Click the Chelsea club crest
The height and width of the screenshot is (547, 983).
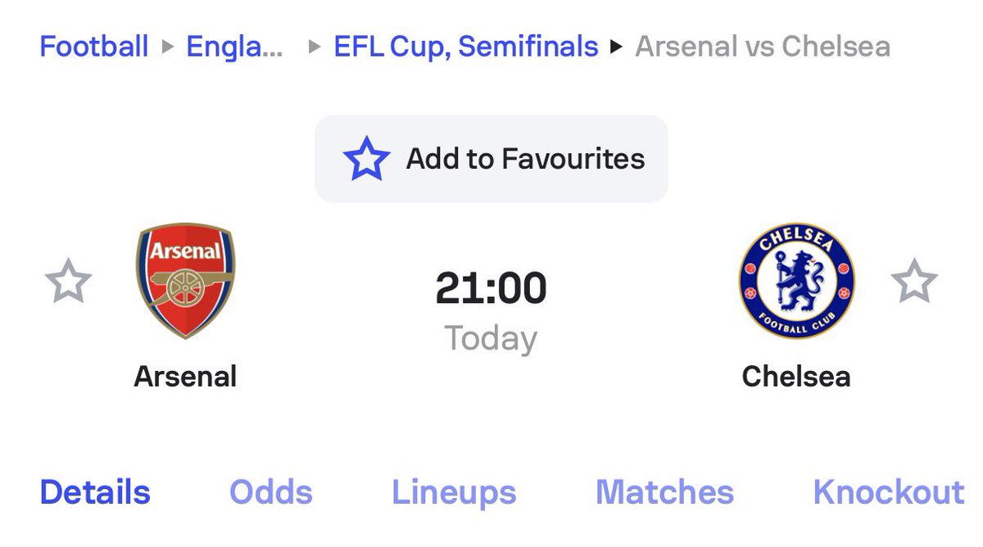coord(796,281)
